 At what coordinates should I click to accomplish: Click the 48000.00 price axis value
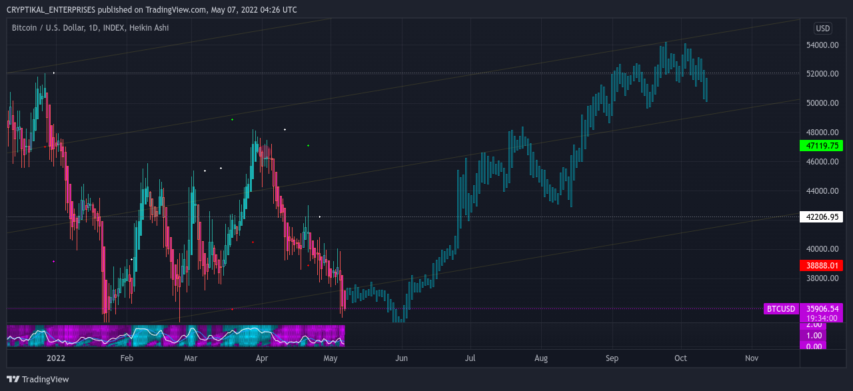[x=822, y=133]
